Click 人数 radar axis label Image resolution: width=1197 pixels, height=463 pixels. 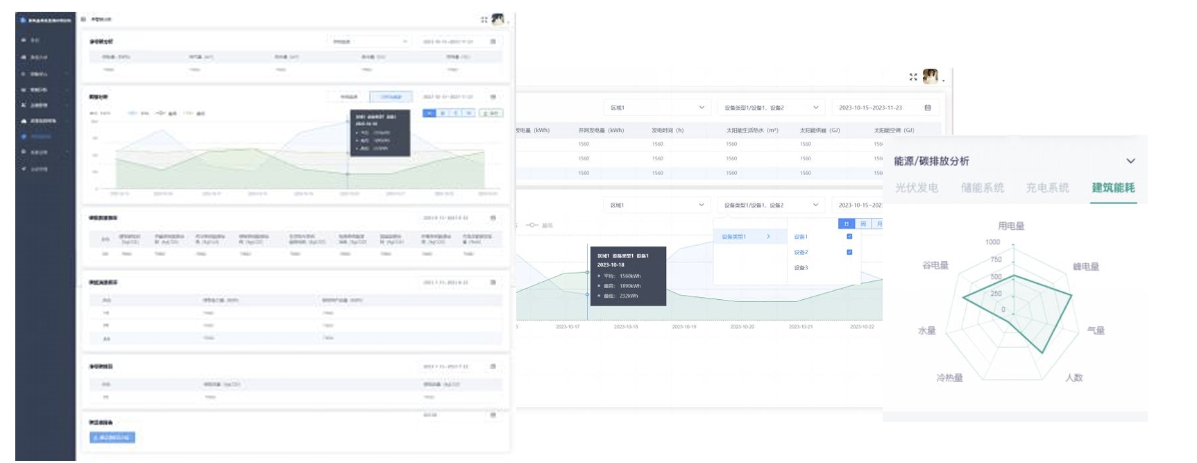point(1074,378)
